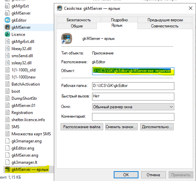Click the Комментарий input field
Screen dimensions: 196x181
click(133, 117)
